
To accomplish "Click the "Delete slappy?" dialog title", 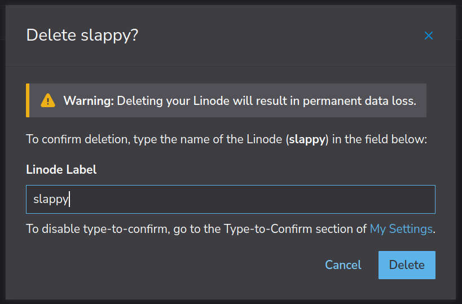I will (82, 36).
